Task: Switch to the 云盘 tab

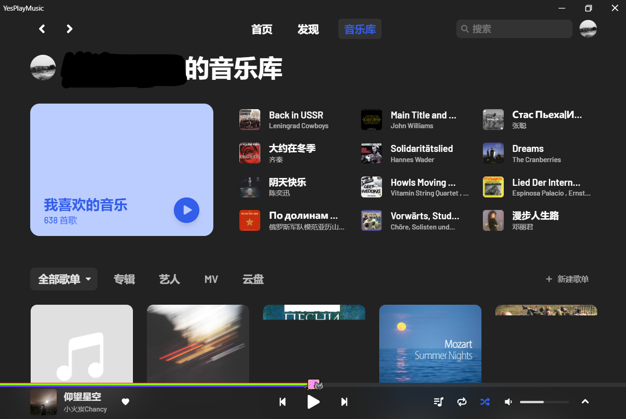Action: 253,279
